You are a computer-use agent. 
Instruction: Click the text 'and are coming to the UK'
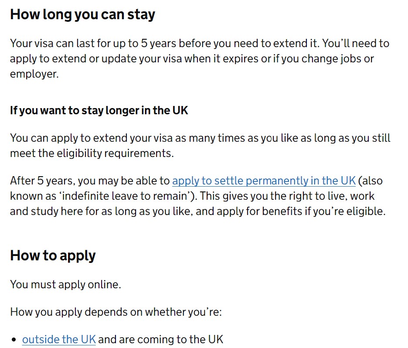pos(160,339)
